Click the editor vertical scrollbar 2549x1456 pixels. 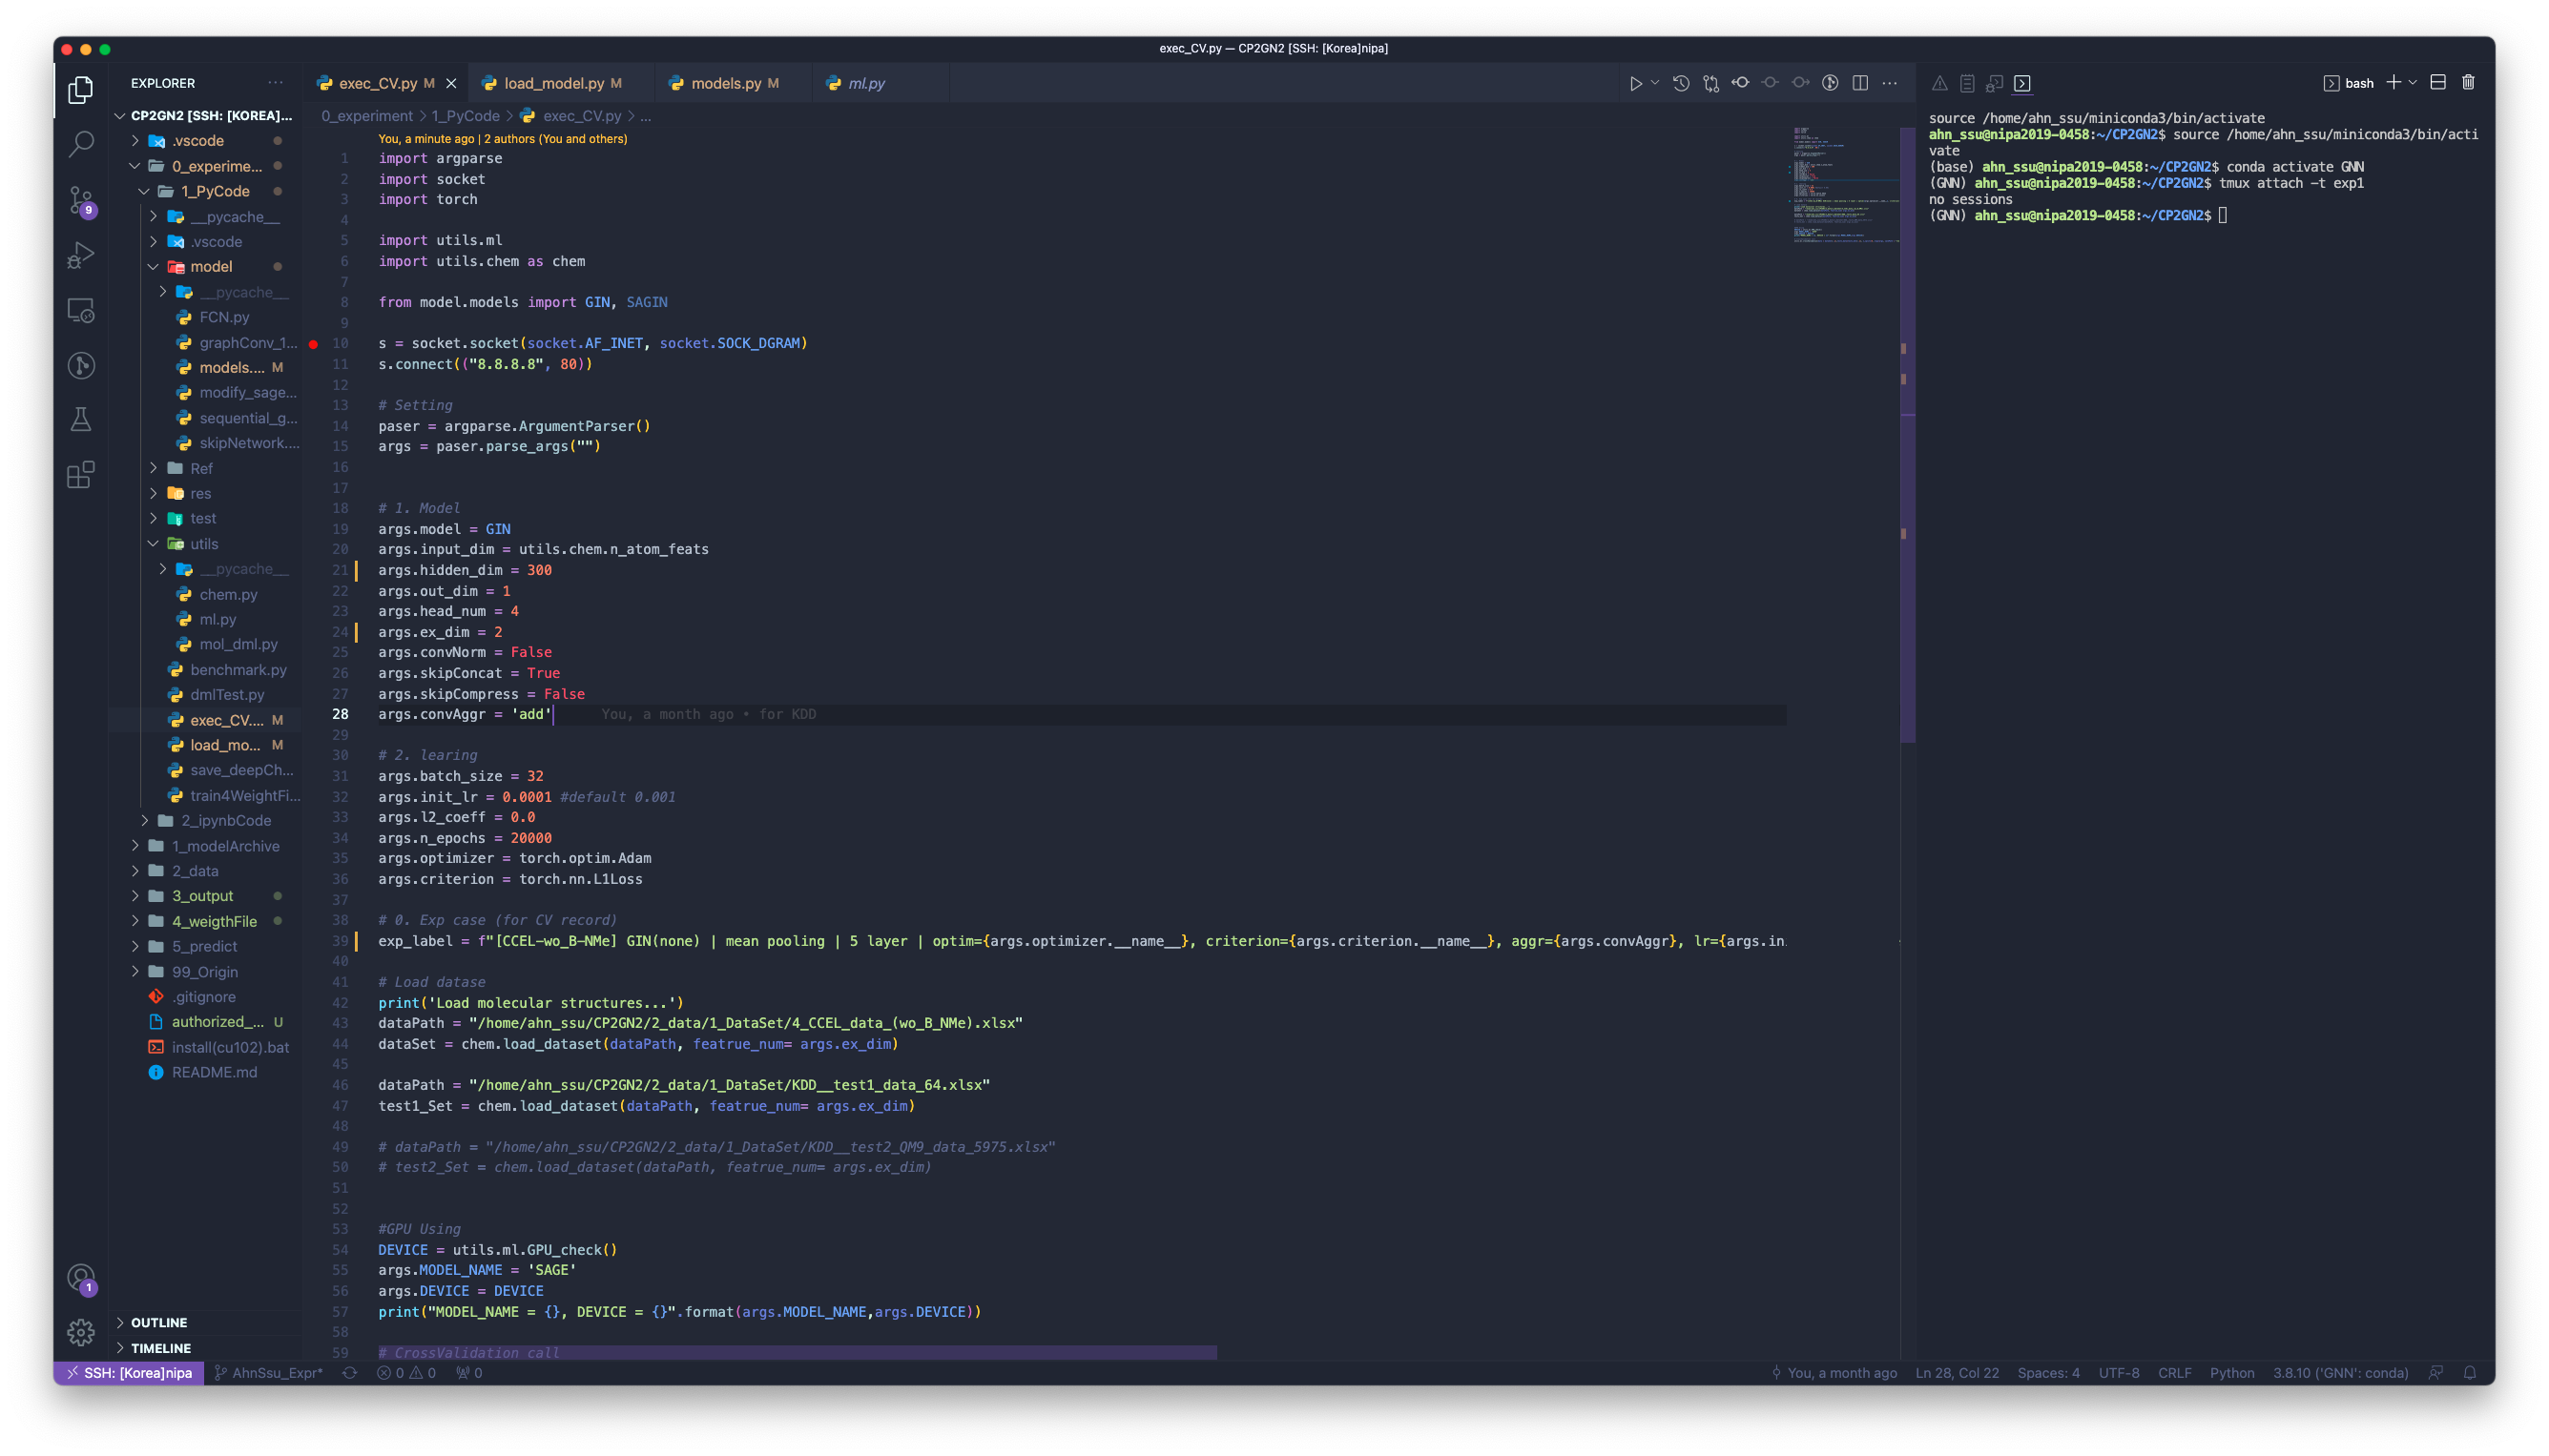[x=1907, y=435]
